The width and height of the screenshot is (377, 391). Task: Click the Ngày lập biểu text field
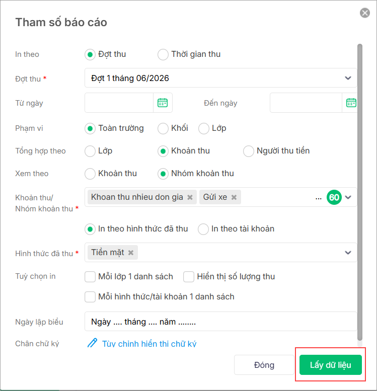(x=220, y=322)
